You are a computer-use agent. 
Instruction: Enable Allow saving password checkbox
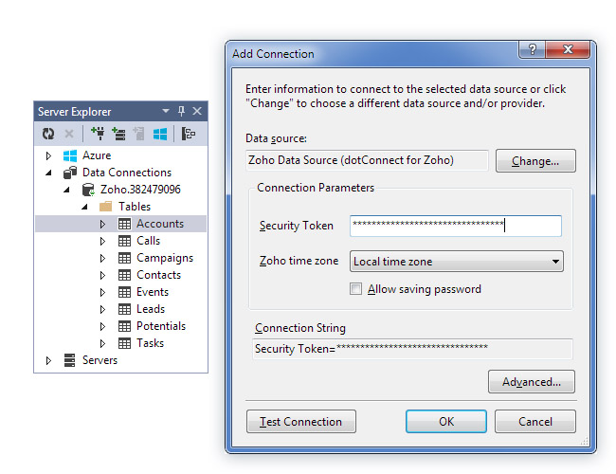pos(356,289)
